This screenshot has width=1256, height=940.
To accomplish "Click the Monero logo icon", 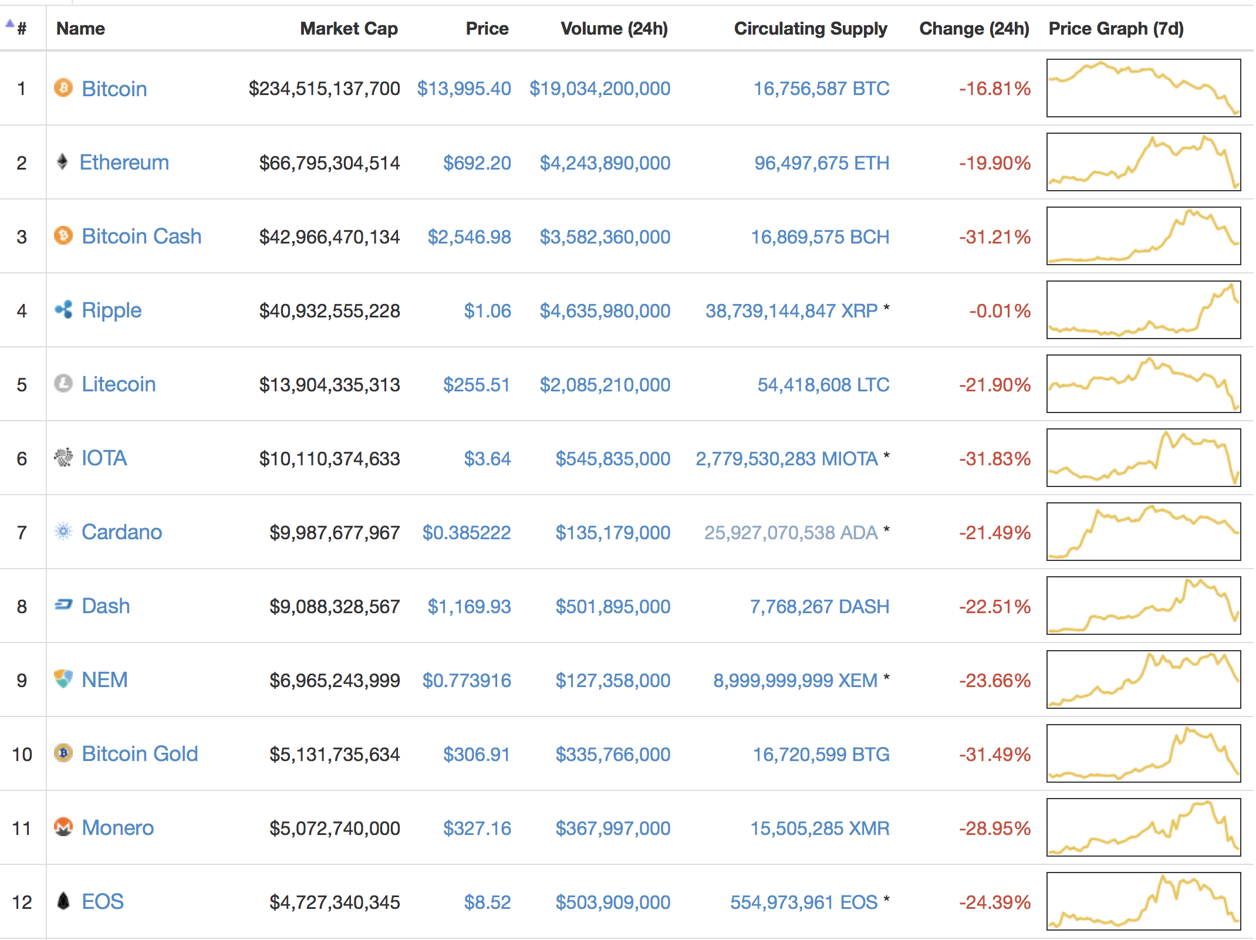I will point(63,827).
